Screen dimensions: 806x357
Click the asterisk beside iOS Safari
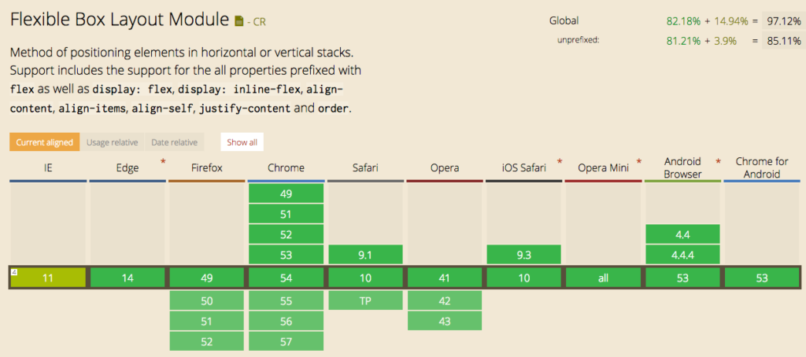pos(560,161)
